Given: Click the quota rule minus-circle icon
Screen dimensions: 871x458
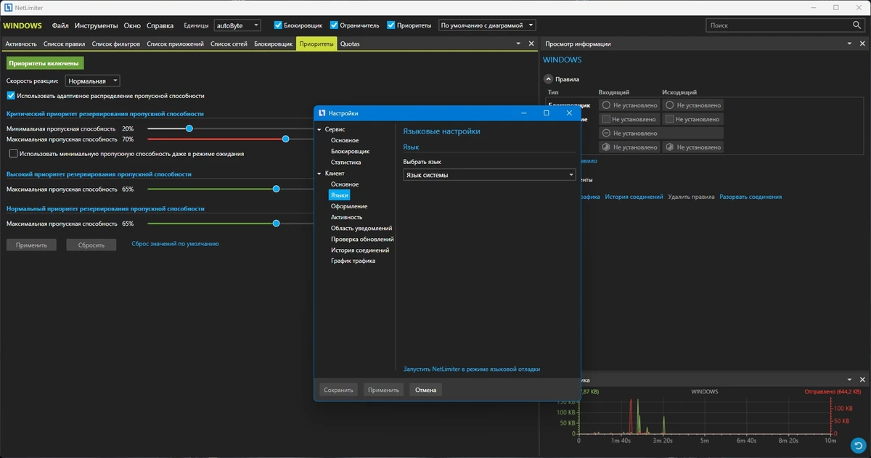Looking at the screenshot, I should (x=606, y=134).
